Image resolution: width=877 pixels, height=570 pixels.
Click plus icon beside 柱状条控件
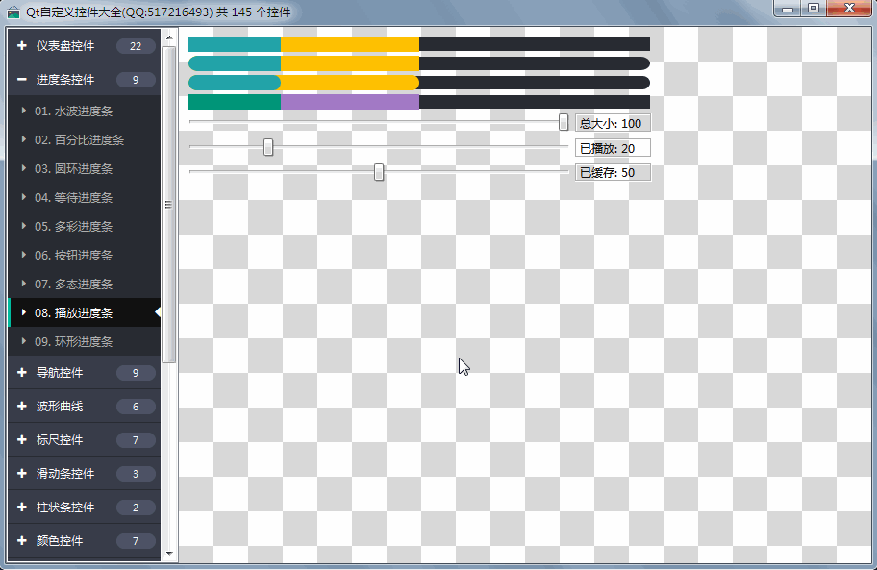[21, 508]
